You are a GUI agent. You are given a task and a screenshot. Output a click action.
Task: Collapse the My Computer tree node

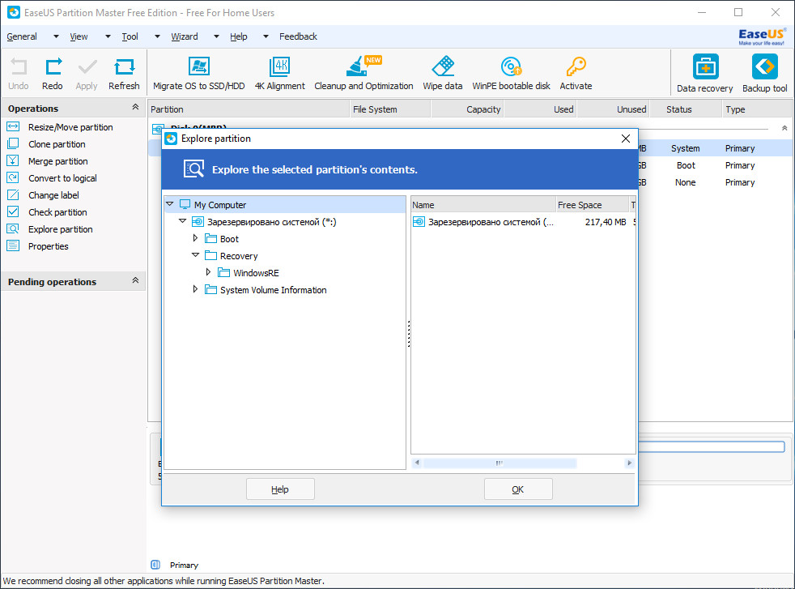pyautogui.click(x=170, y=204)
